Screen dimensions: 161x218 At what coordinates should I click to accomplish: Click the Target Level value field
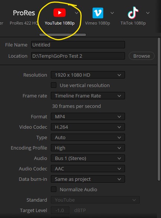click(60, 210)
